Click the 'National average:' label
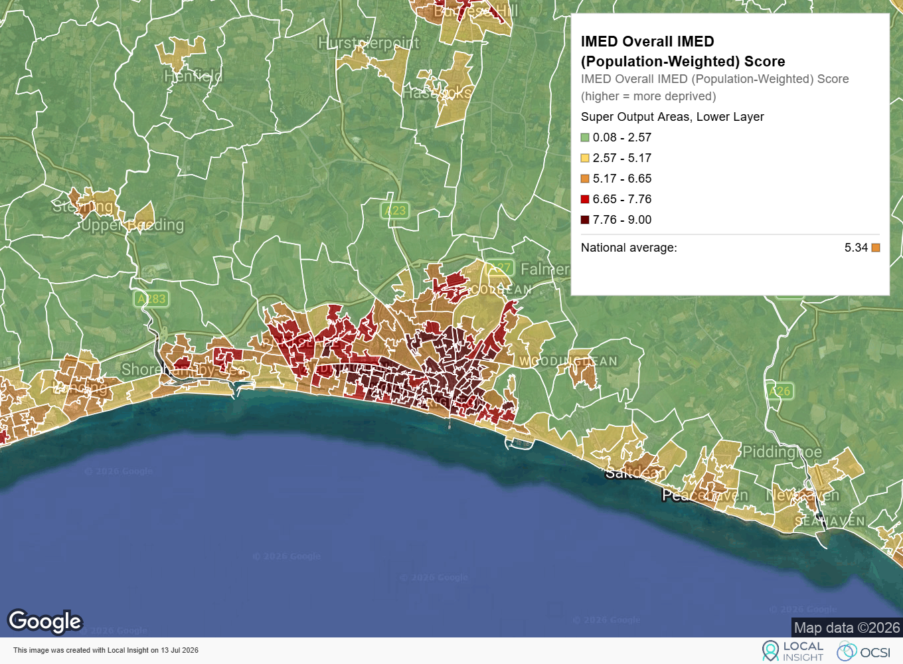This screenshot has height=664, width=903. pyautogui.click(x=629, y=248)
